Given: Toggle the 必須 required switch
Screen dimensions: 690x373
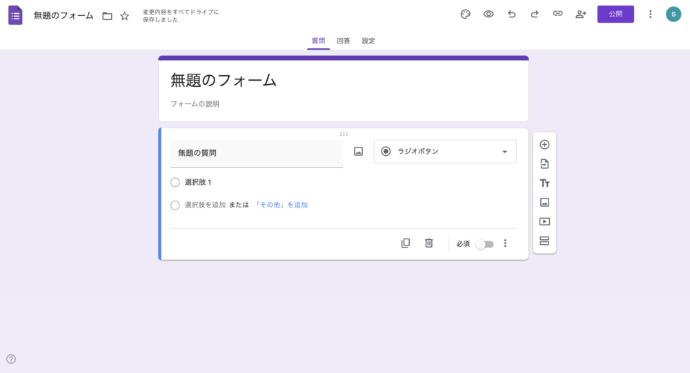Looking at the screenshot, I should coord(484,244).
